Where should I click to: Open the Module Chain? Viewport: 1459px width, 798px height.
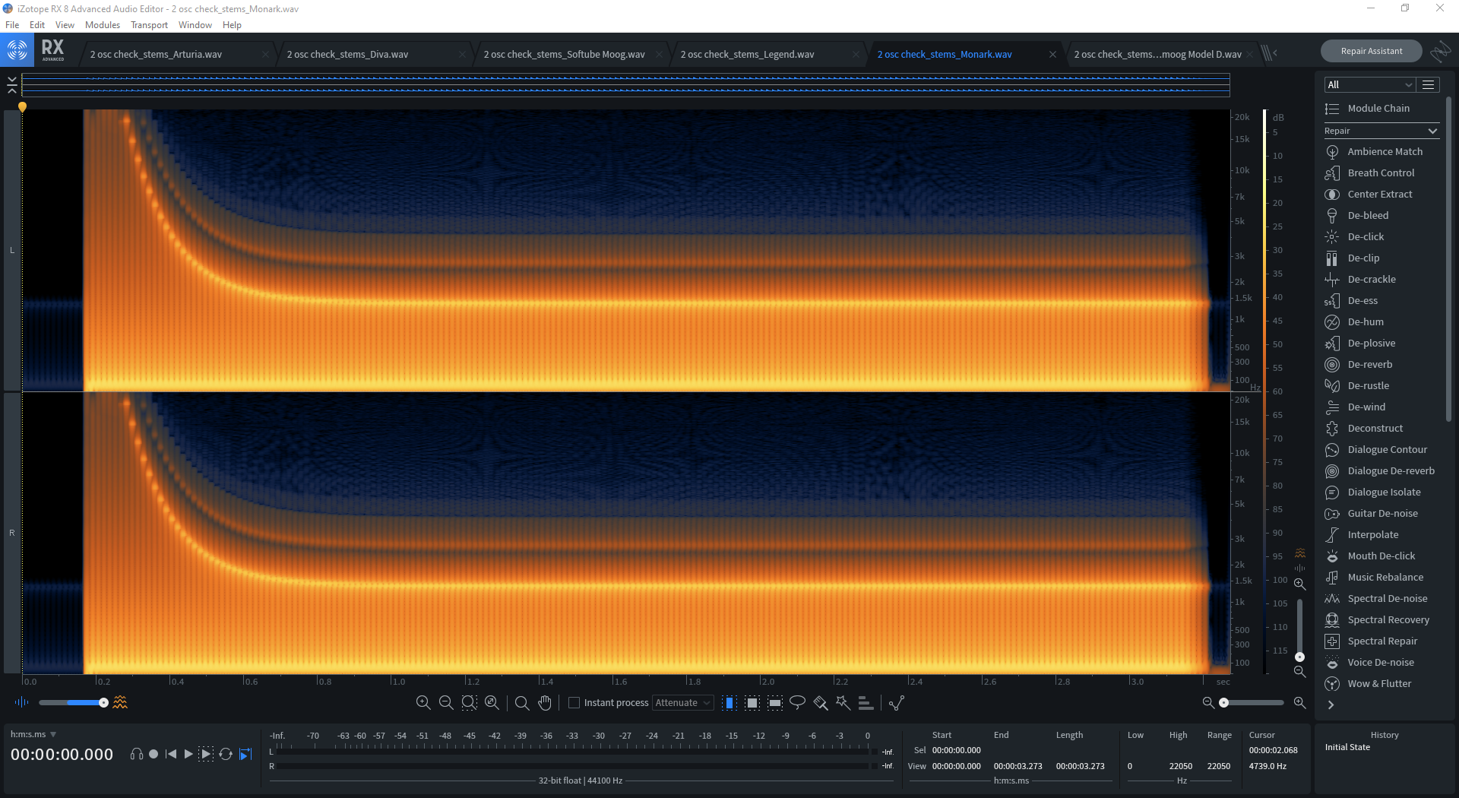pos(1368,109)
